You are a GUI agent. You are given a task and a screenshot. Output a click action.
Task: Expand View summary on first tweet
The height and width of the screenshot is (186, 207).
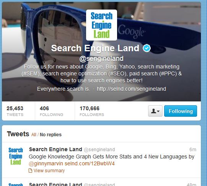[x=49, y=171]
